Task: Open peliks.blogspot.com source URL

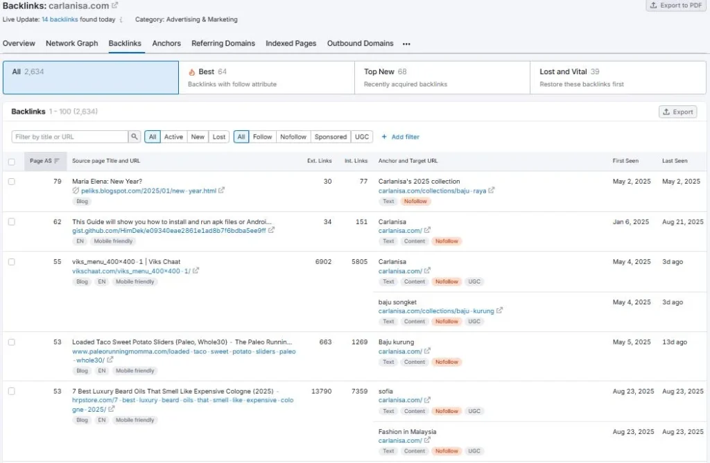Action: tap(148, 191)
